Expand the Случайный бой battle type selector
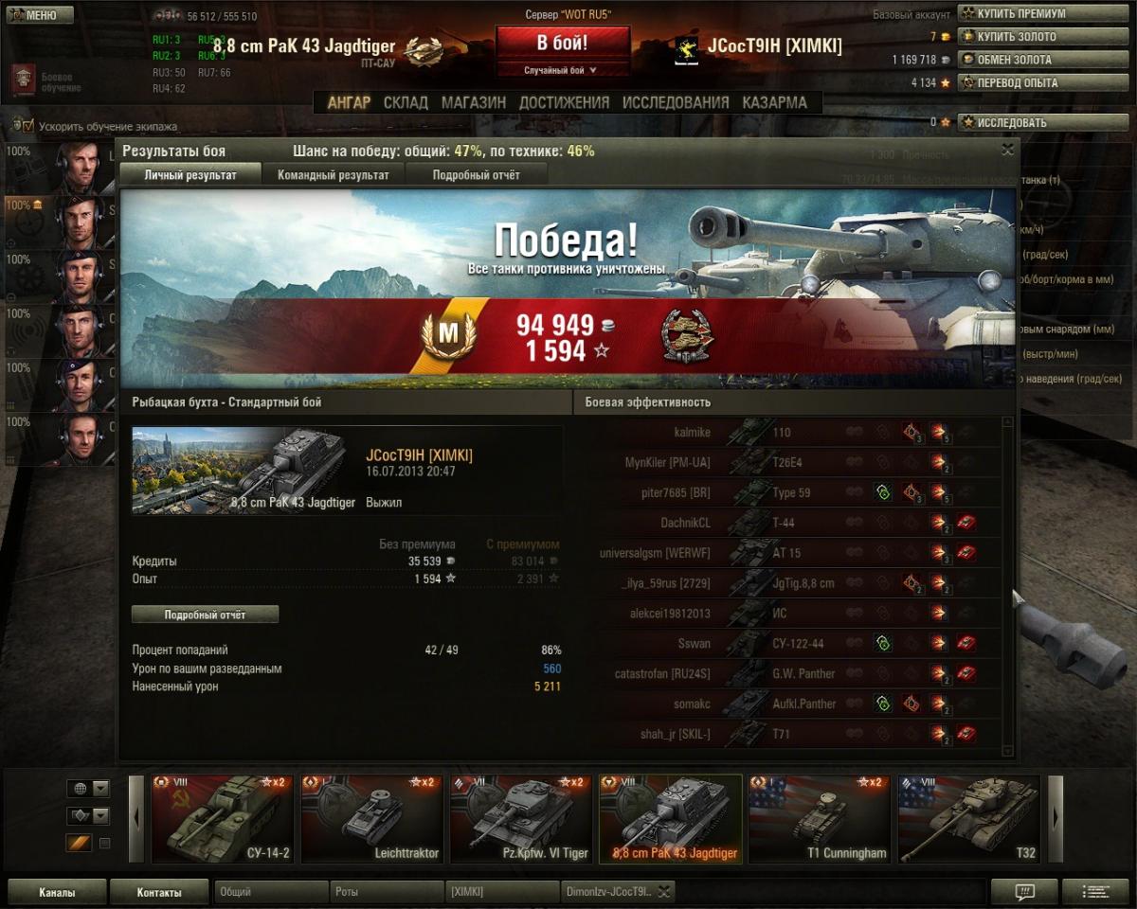The width and height of the screenshot is (1137, 909). (x=562, y=70)
